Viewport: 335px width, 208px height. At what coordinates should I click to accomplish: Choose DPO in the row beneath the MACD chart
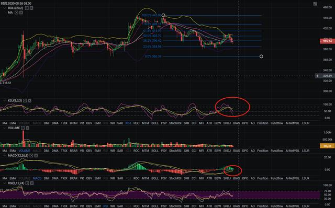point(245,178)
